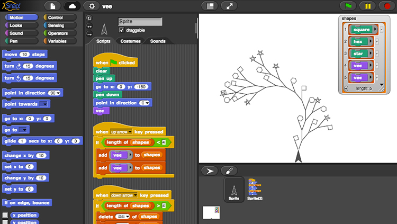
Task: Click the glide secs palette block
Action: click(42, 141)
